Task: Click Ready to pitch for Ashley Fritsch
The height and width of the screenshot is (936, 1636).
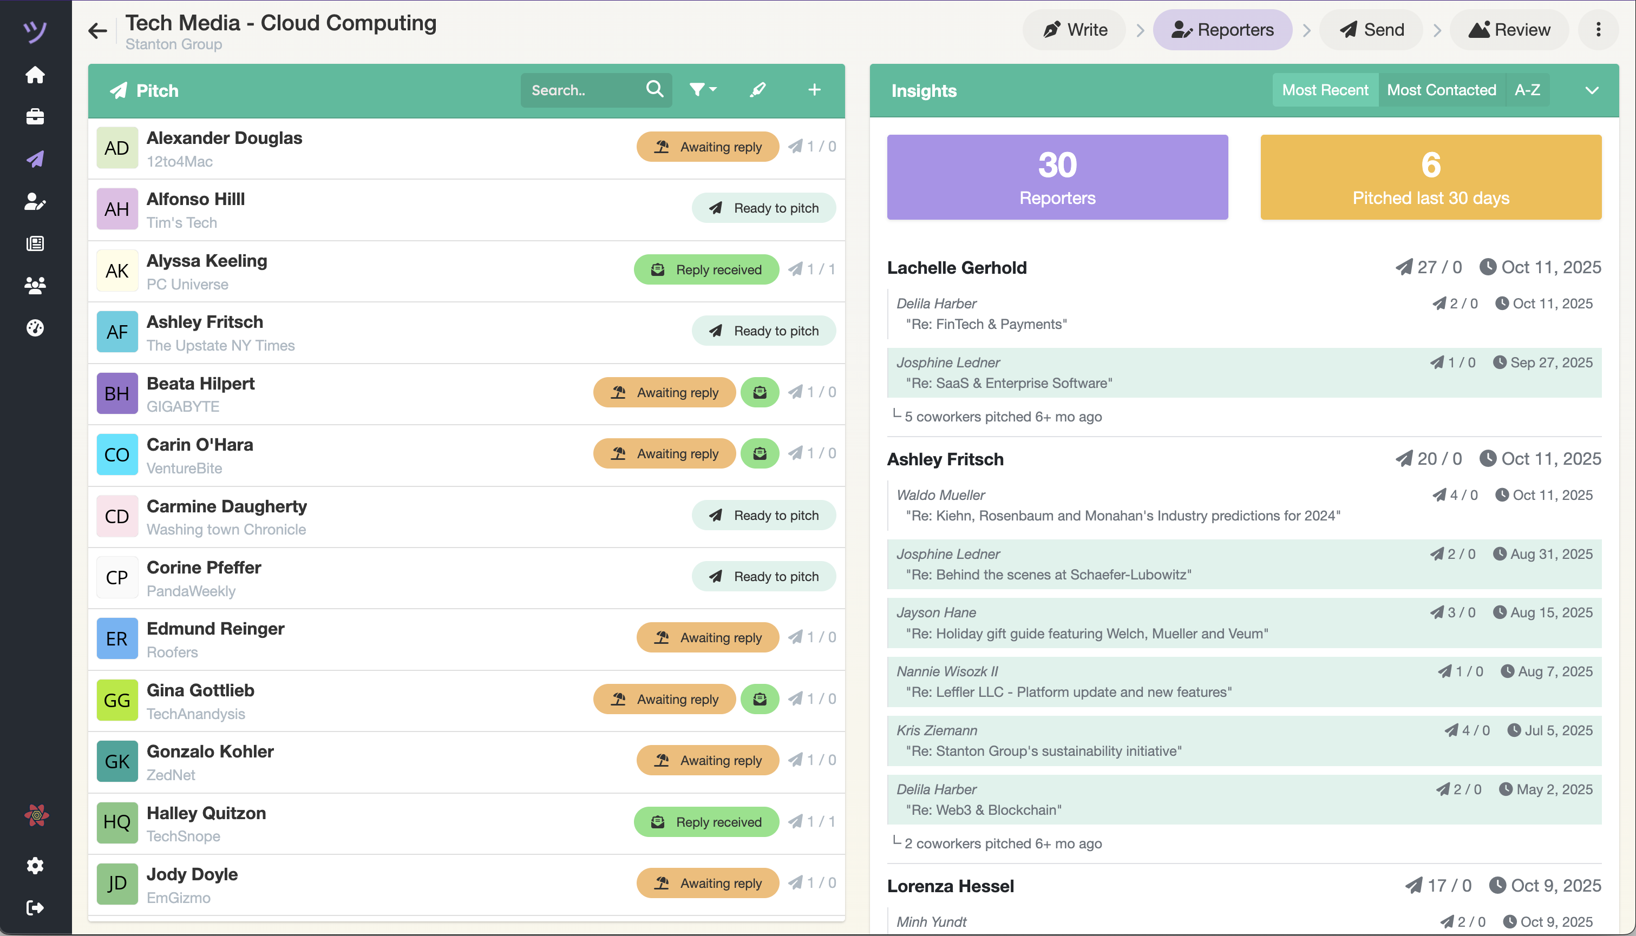Action: point(763,331)
